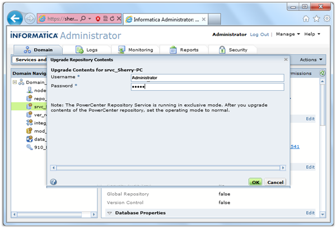Open the Help dropdown menu
Image resolution: width=336 pixels, height=228 pixels.
[x=312, y=34]
